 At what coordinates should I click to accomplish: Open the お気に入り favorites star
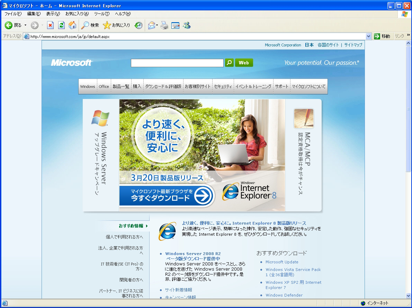click(116, 25)
